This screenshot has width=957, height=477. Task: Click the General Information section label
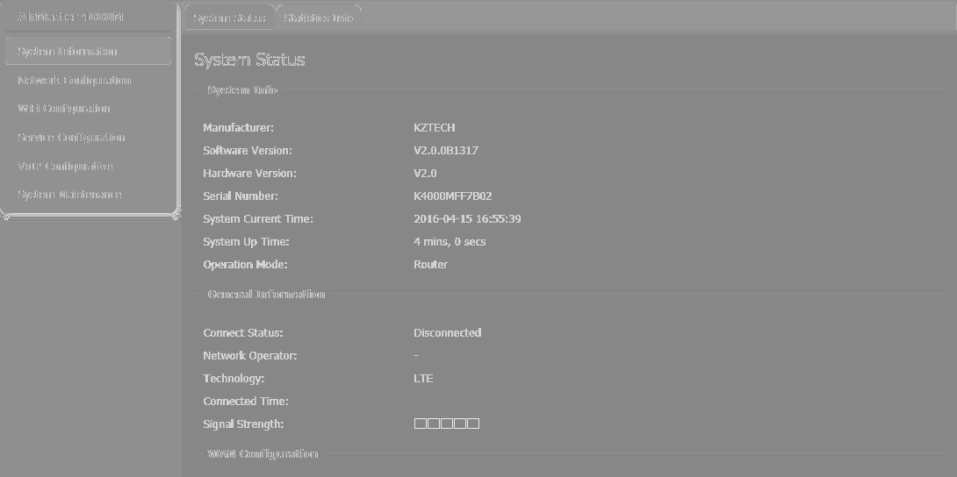[x=266, y=295]
